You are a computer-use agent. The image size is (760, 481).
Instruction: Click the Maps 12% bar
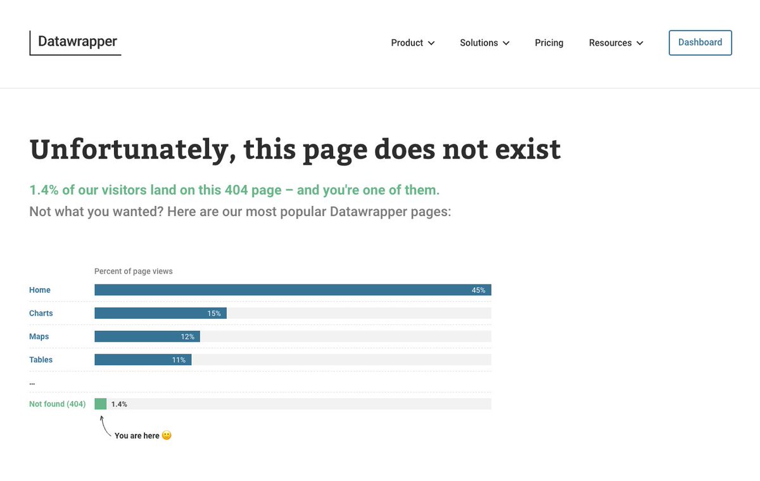tap(147, 337)
